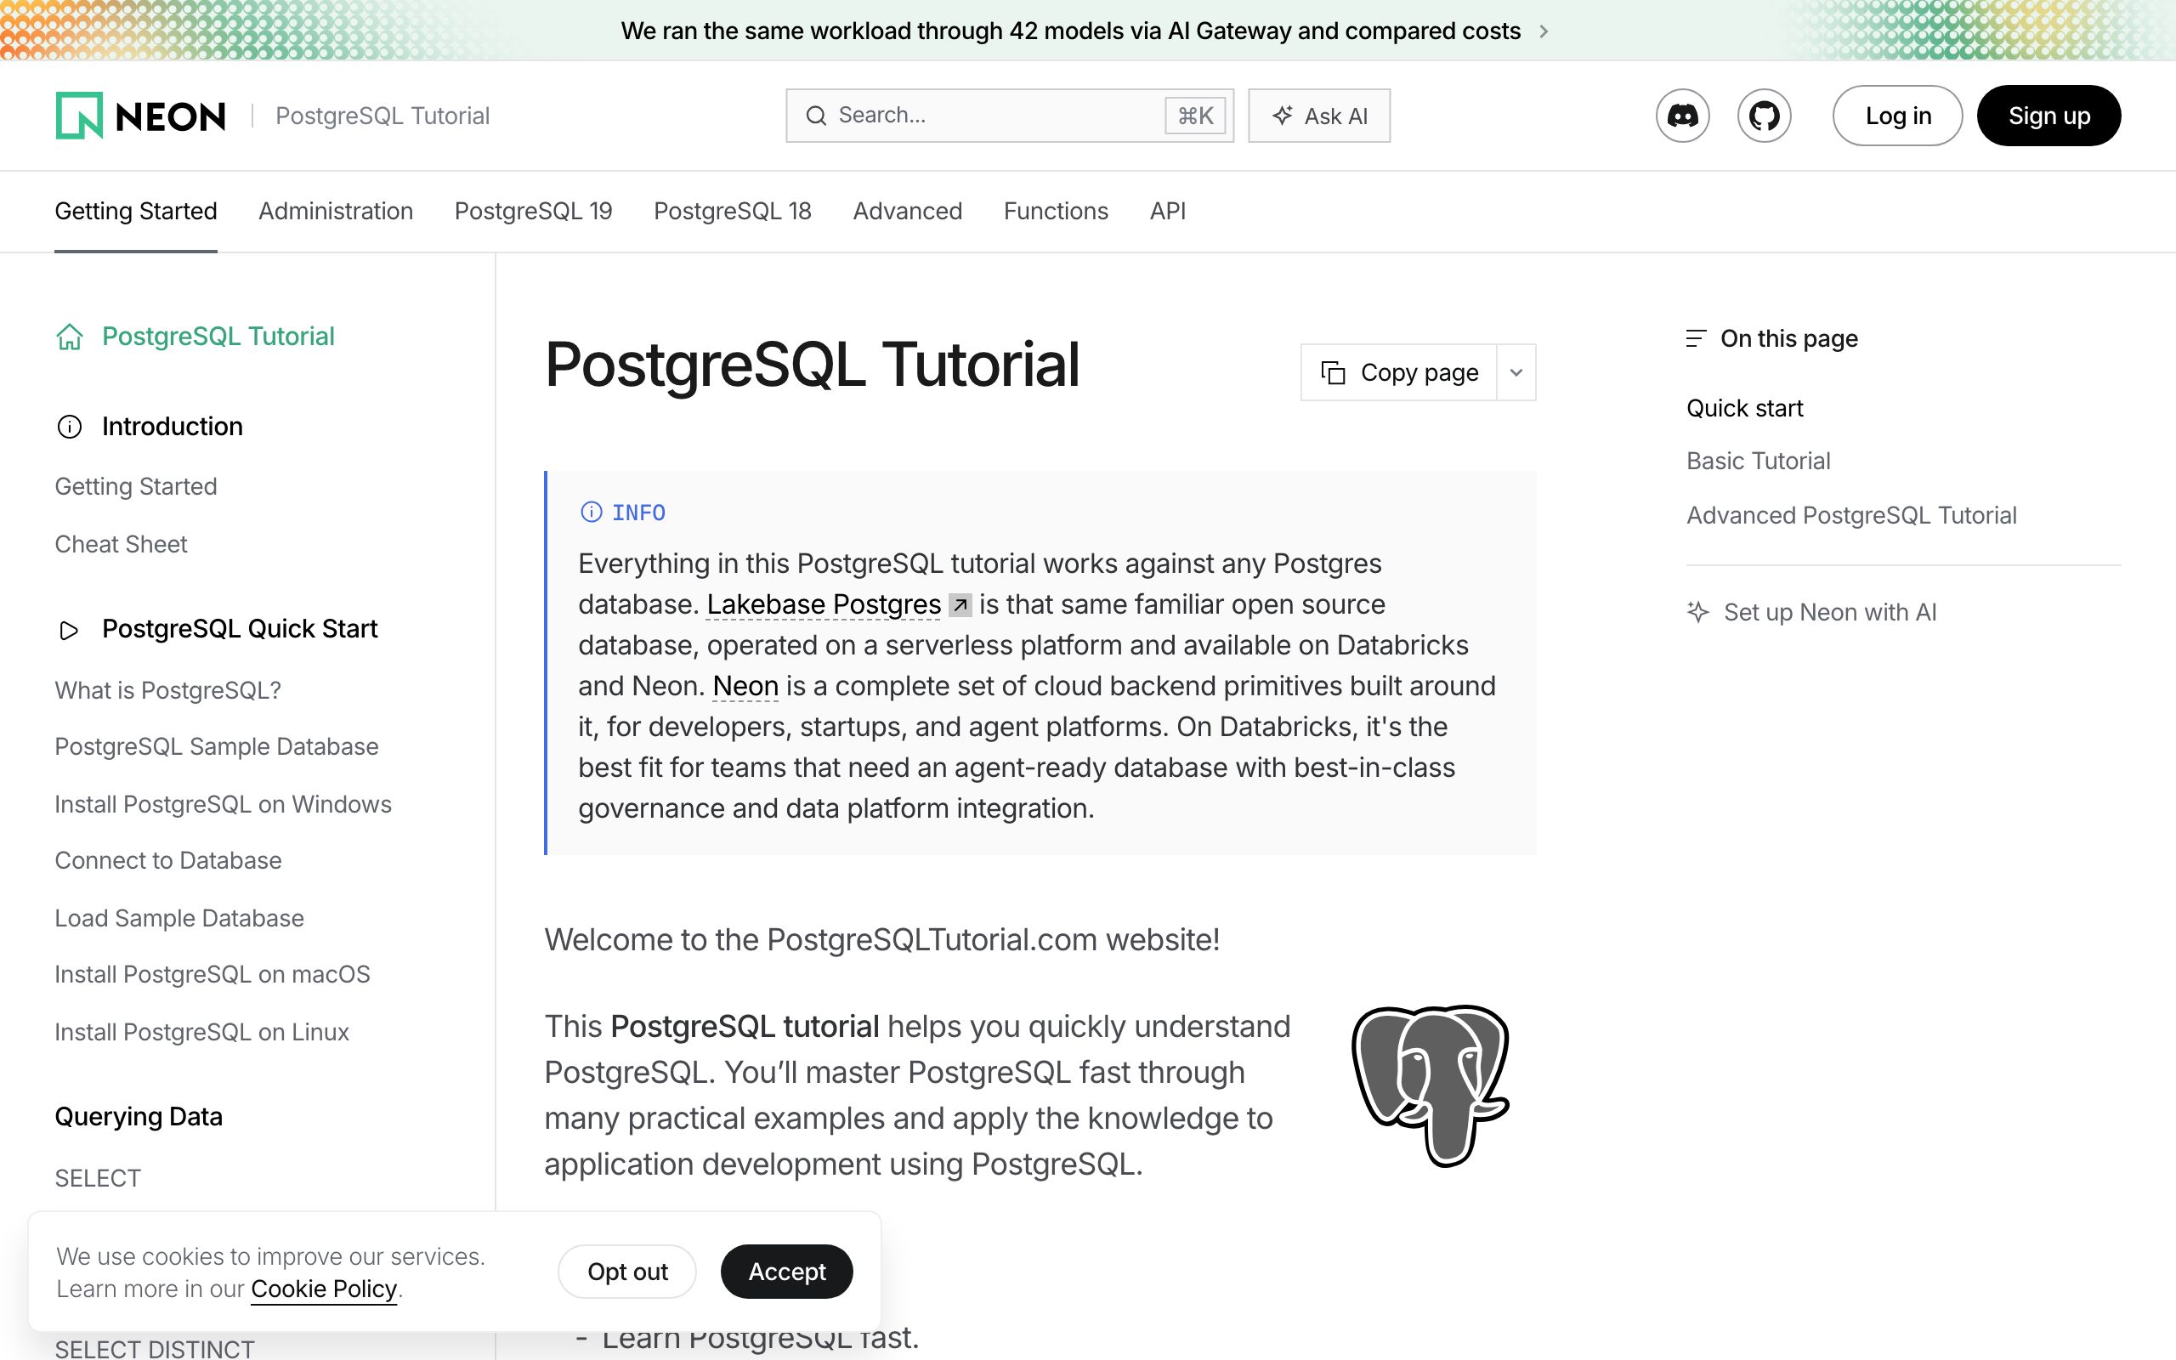Screen dimensions: 2176x1360
Task: Click the banner arrow after compared costs
Action: pyautogui.click(x=1544, y=31)
